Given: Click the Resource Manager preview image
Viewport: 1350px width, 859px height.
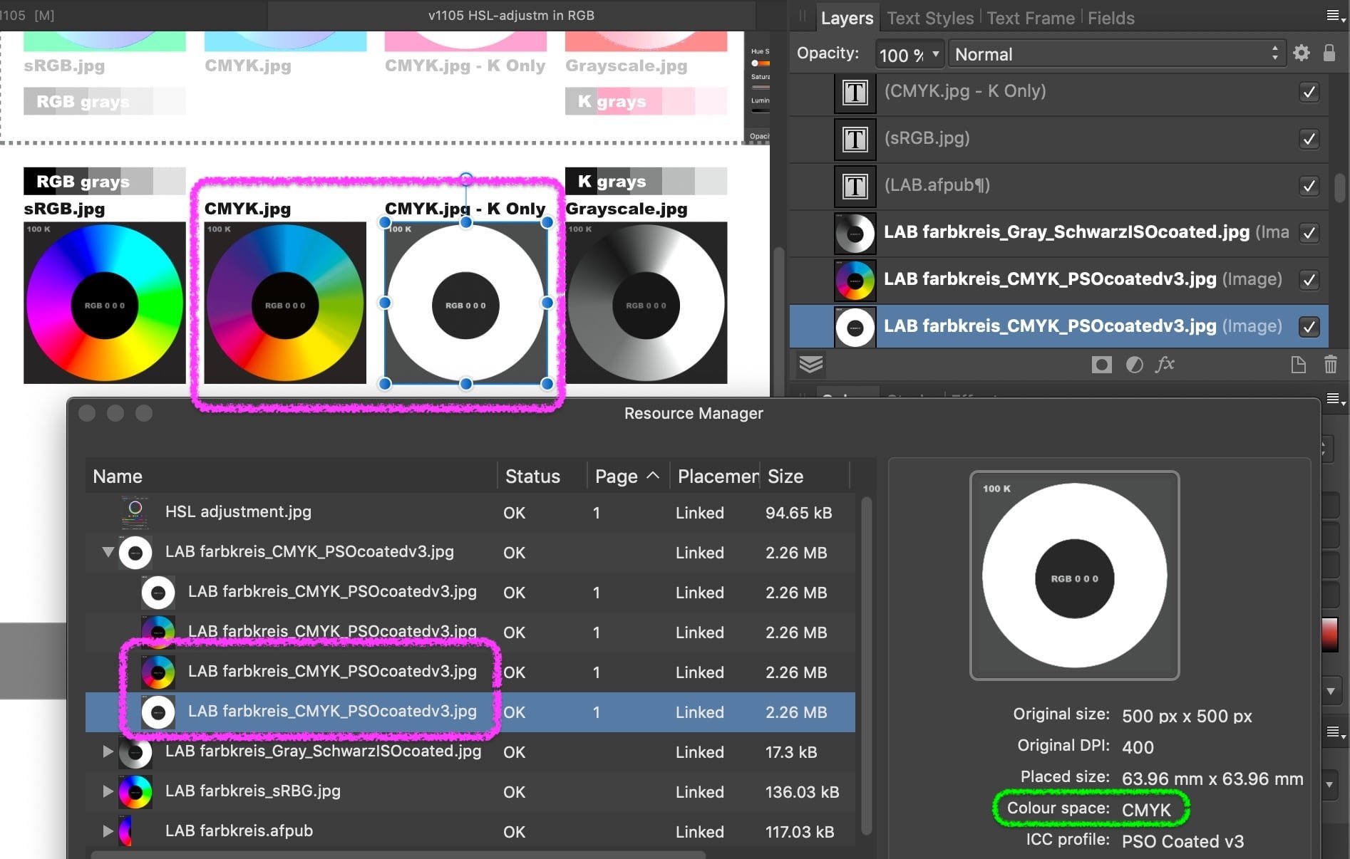Looking at the screenshot, I should point(1074,576).
